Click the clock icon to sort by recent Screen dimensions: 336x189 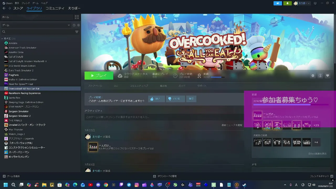click(74, 25)
